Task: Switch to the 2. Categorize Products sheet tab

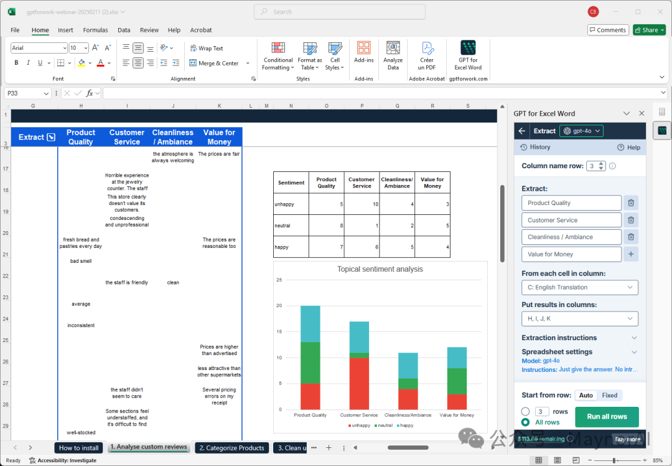Action: [231, 447]
